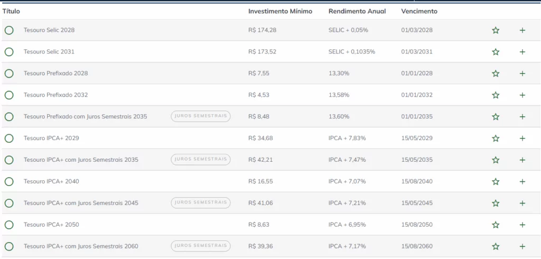The height and width of the screenshot is (259, 541).
Task: Click the yield IPCA + 7,83%
Action: coord(347,138)
